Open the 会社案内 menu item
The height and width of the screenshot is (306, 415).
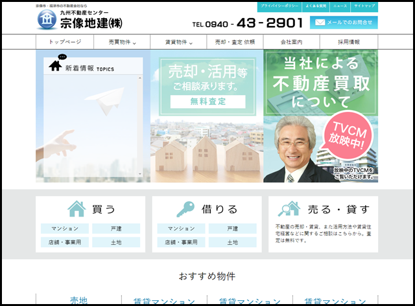click(x=291, y=42)
